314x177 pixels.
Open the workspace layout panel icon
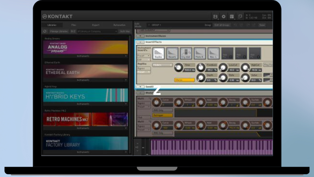click(232, 17)
